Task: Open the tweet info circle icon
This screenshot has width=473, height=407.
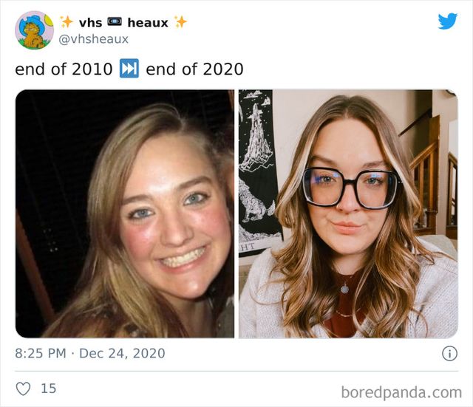Action: (x=449, y=353)
